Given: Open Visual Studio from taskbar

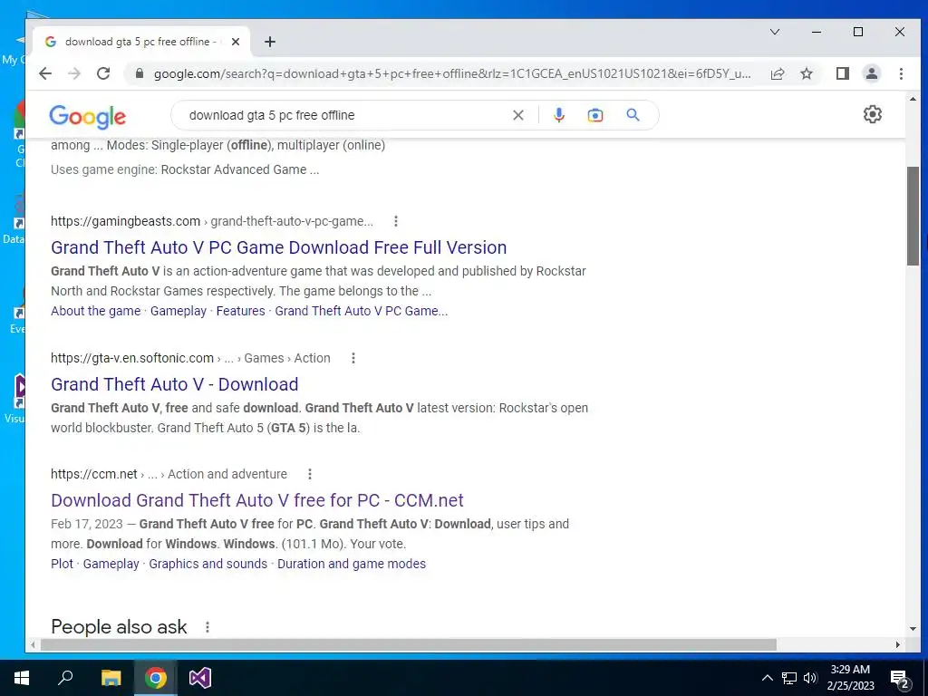Looking at the screenshot, I should click(x=200, y=678).
